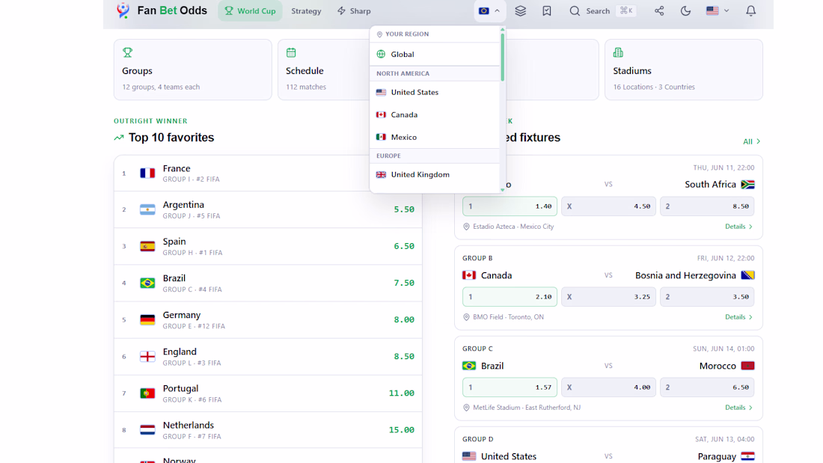Bet Morocco win at 6.50
The width and height of the screenshot is (823, 463).
click(707, 387)
